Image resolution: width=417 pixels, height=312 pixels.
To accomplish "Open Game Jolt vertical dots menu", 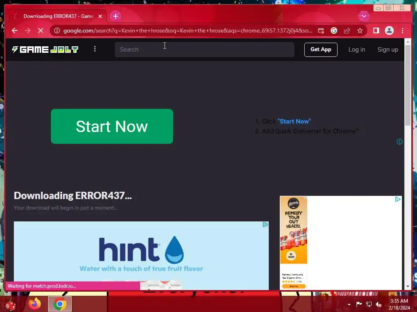I will 95,49.
